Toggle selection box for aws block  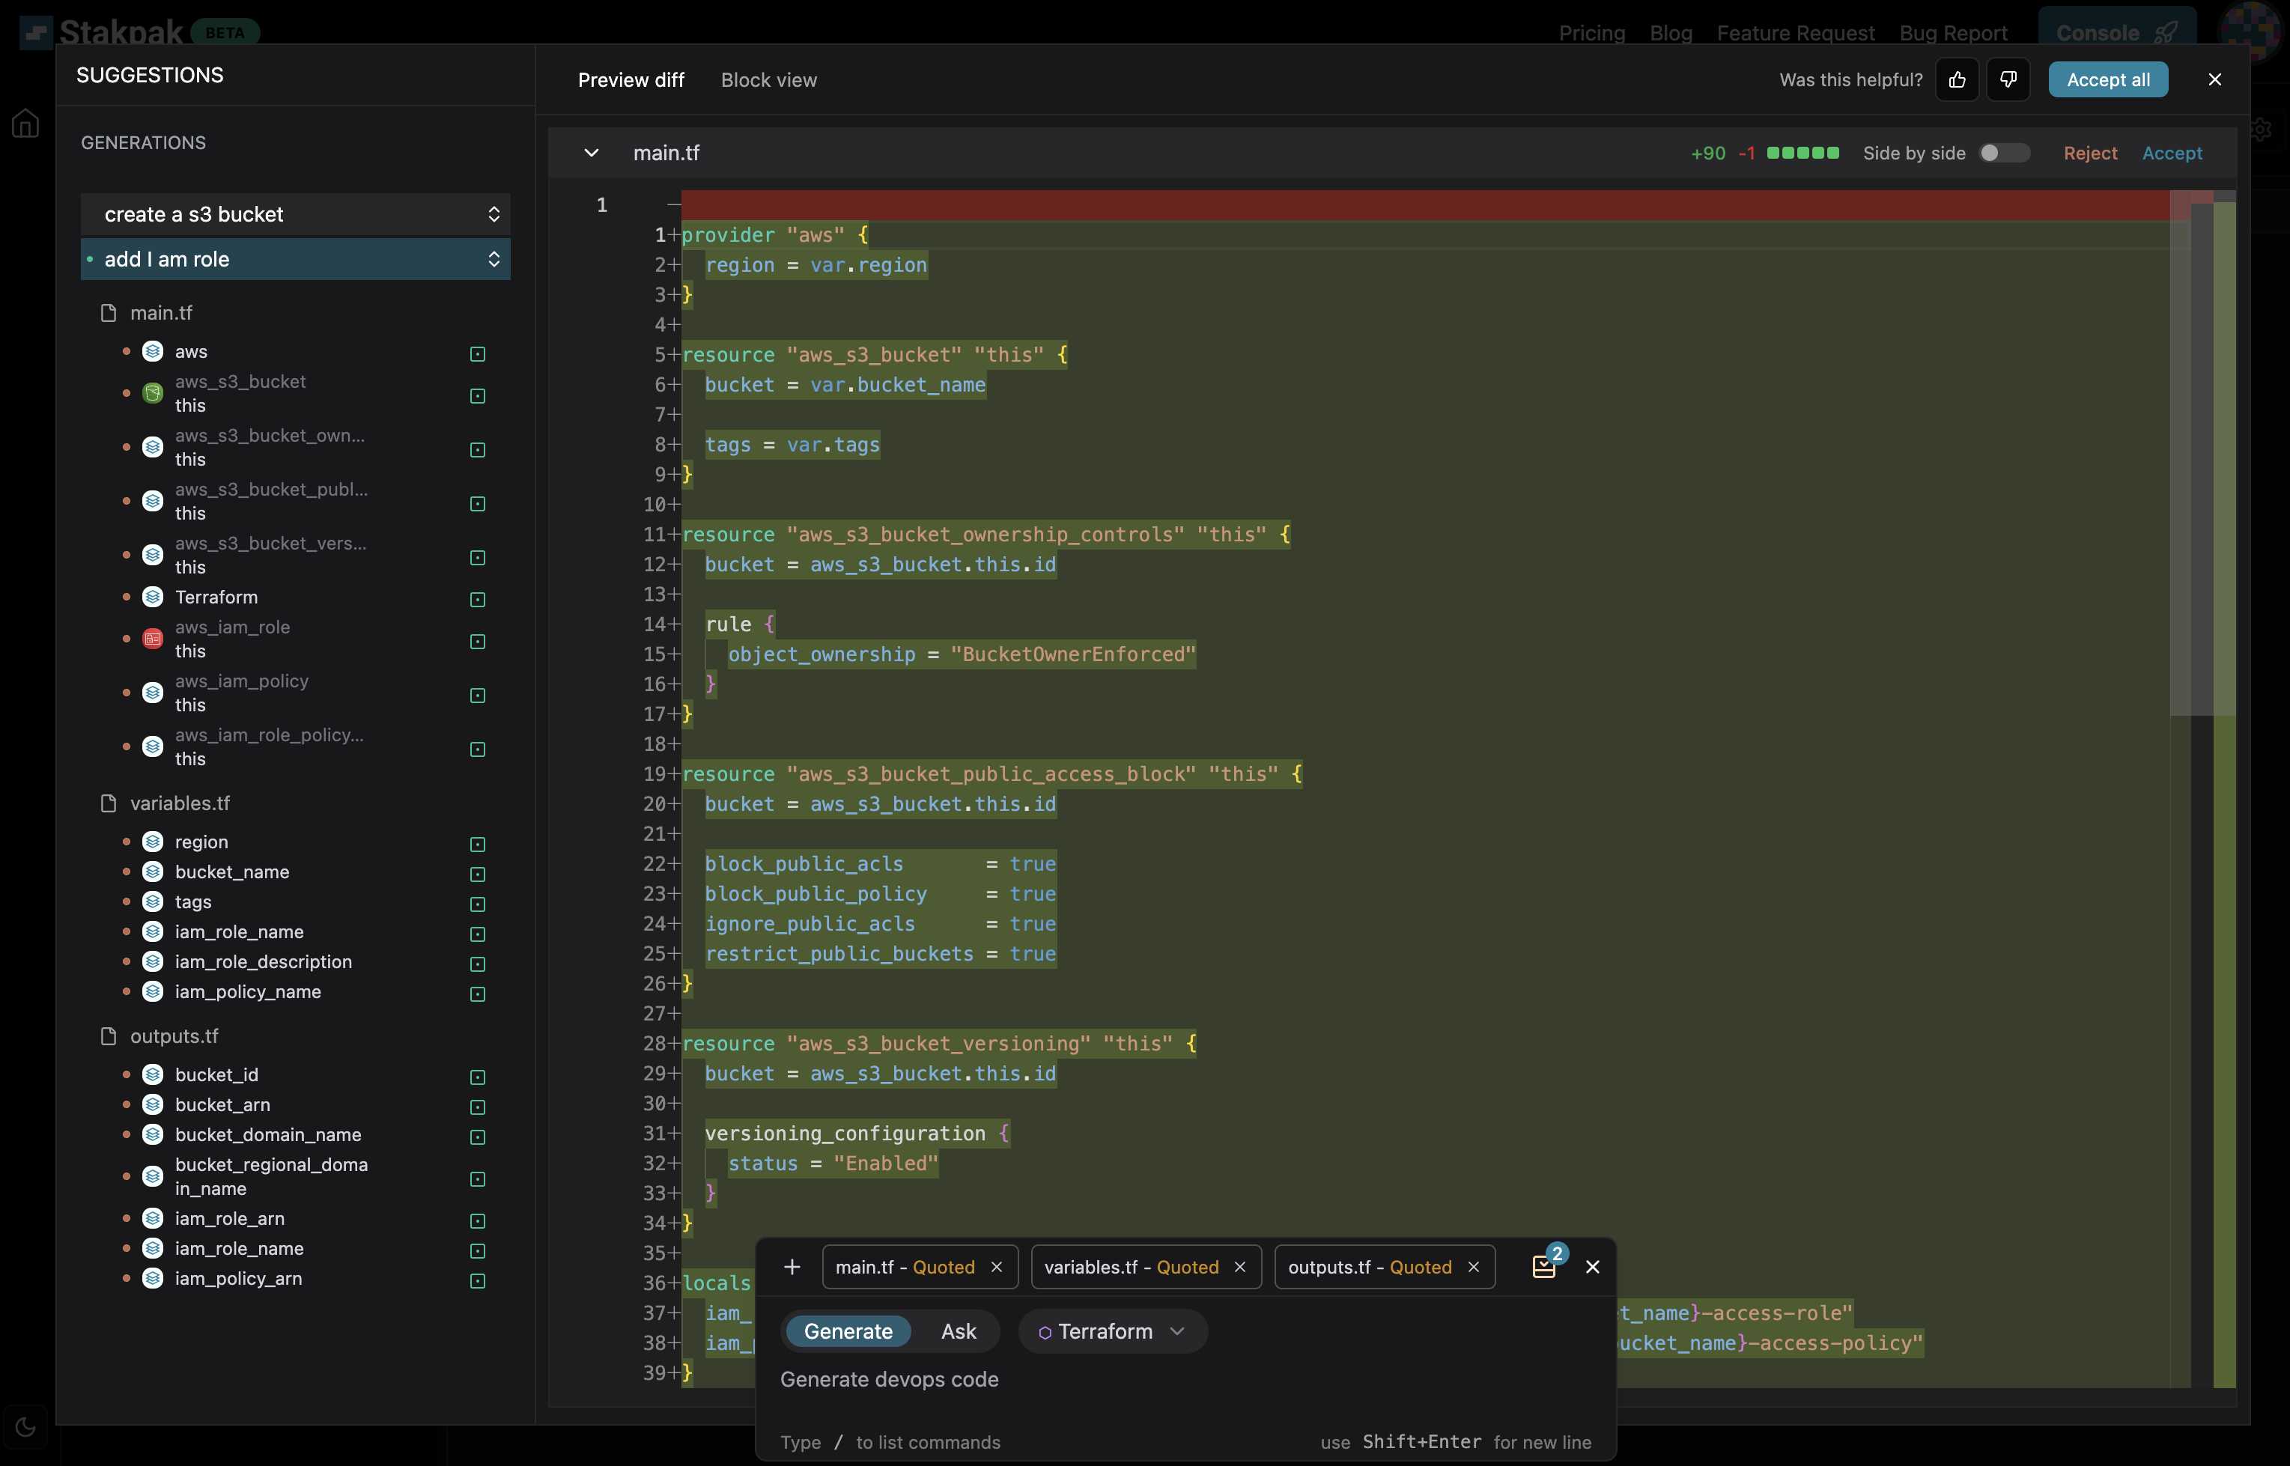click(478, 354)
